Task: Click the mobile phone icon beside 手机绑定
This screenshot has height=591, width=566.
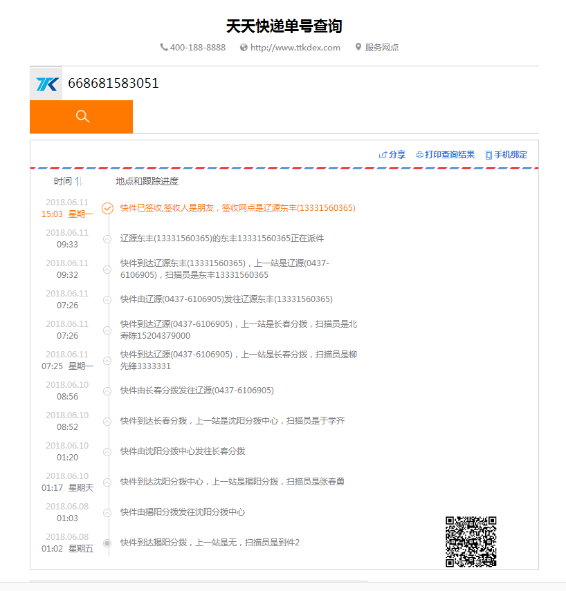Action: (489, 156)
